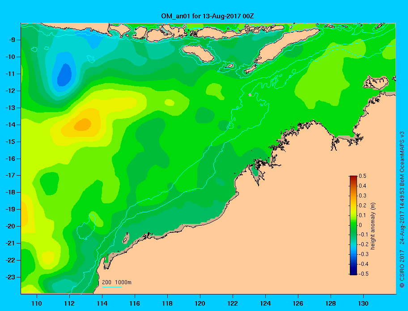The width and height of the screenshot is (408, 311).
Task: Click longitude axis label '110'
Action: (x=37, y=303)
